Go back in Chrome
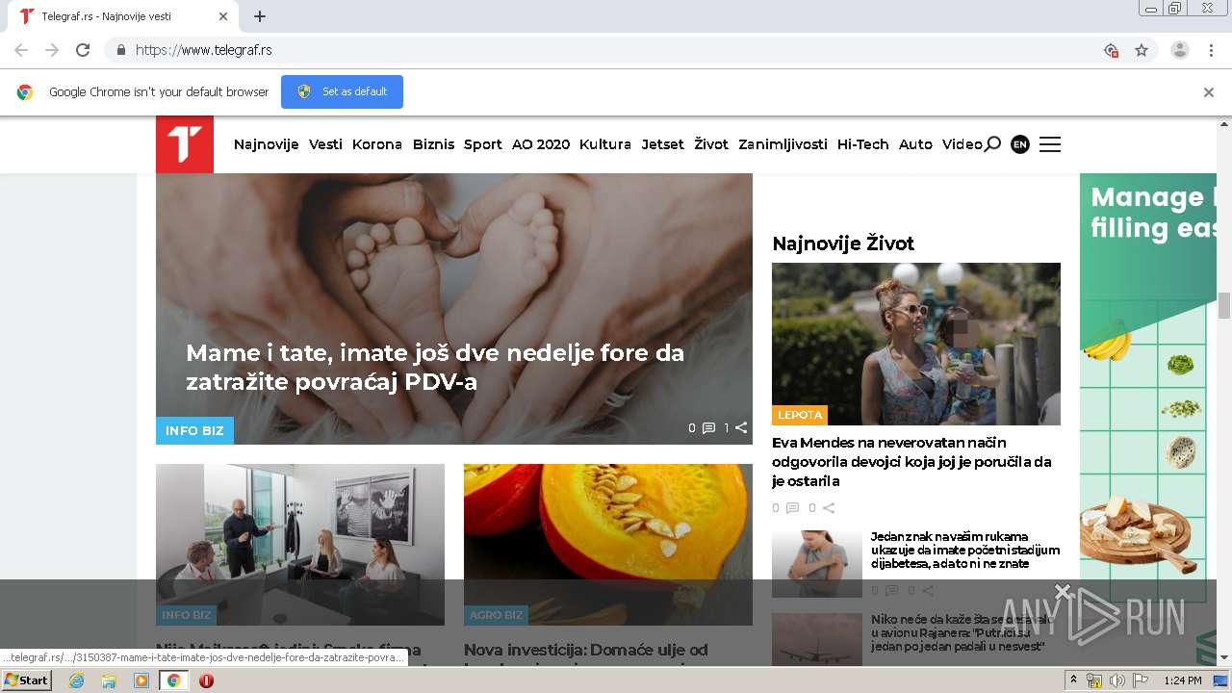The height and width of the screenshot is (693, 1232). click(x=21, y=50)
